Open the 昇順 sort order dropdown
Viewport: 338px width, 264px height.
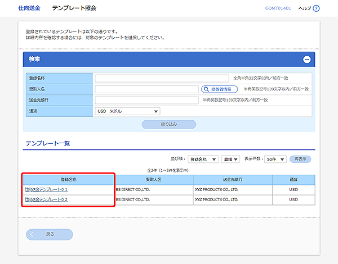(x=230, y=160)
